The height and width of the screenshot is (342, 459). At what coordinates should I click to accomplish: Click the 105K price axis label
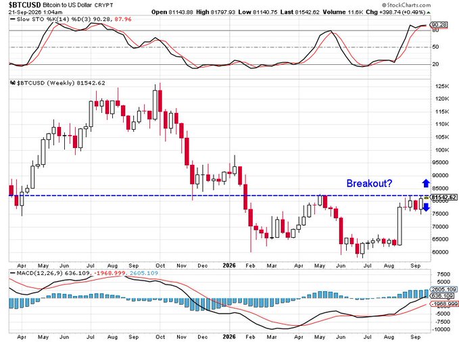click(x=442, y=137)
